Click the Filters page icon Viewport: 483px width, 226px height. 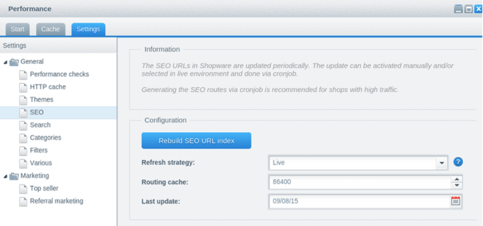pyautogui.click(x=23, y=151)
